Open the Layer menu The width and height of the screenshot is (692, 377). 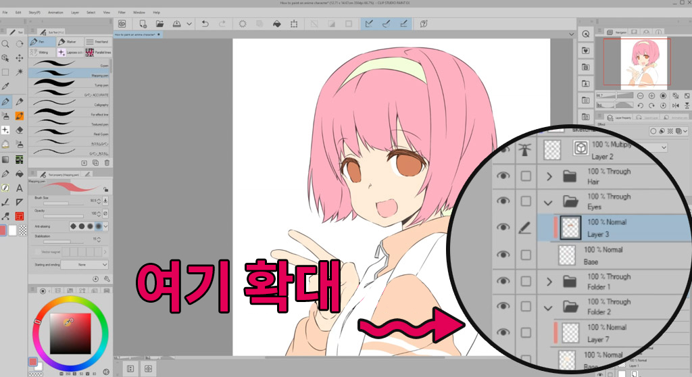(75, 12)
